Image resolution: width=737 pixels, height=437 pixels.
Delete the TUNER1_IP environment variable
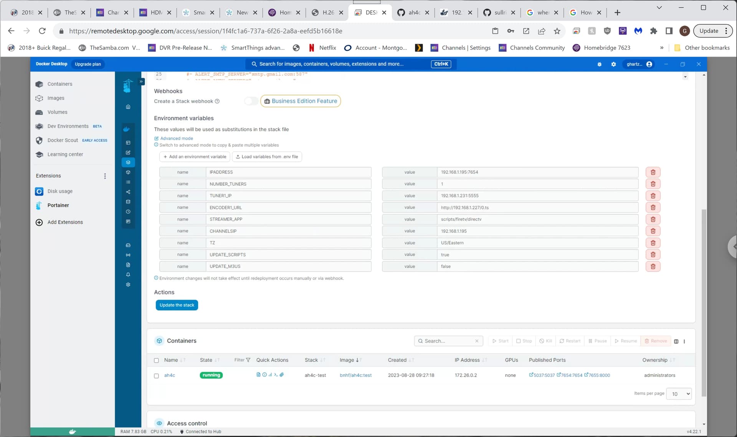pyautogui.click(x=653, y=196)
